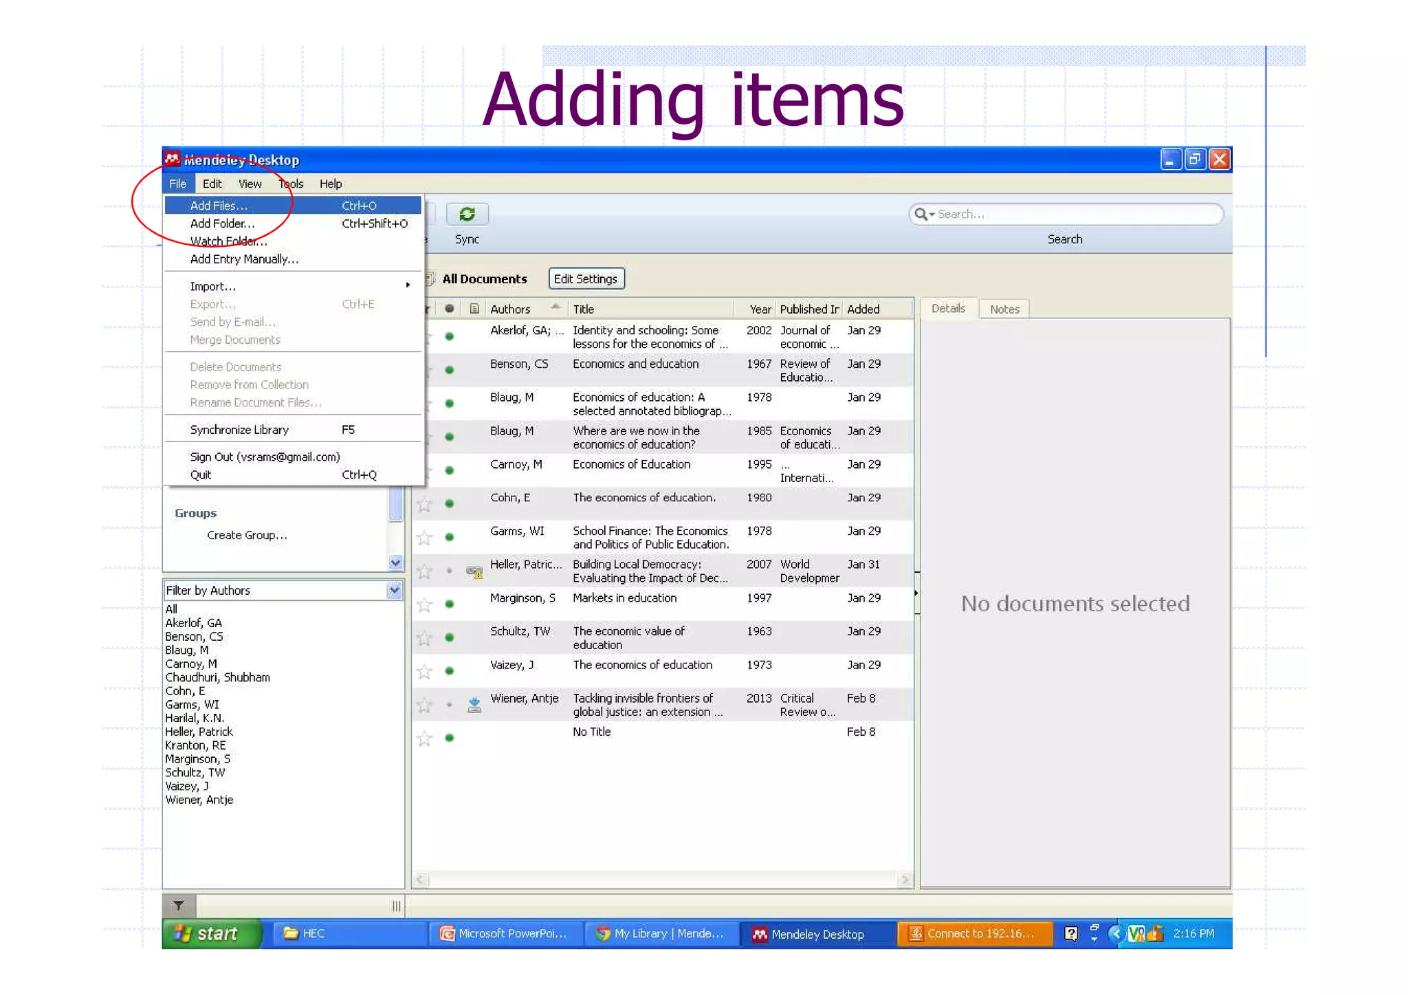Image resolution: width=1408 pixels, height=995 pixels.
Task: Open the File menu
Action: [x=178, y=184]
